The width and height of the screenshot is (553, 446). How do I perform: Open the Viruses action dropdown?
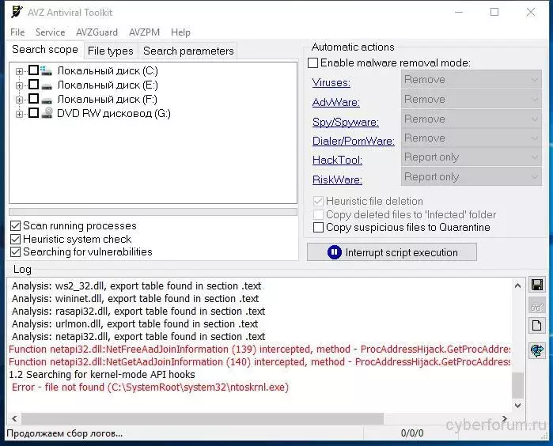coord(471,79)
